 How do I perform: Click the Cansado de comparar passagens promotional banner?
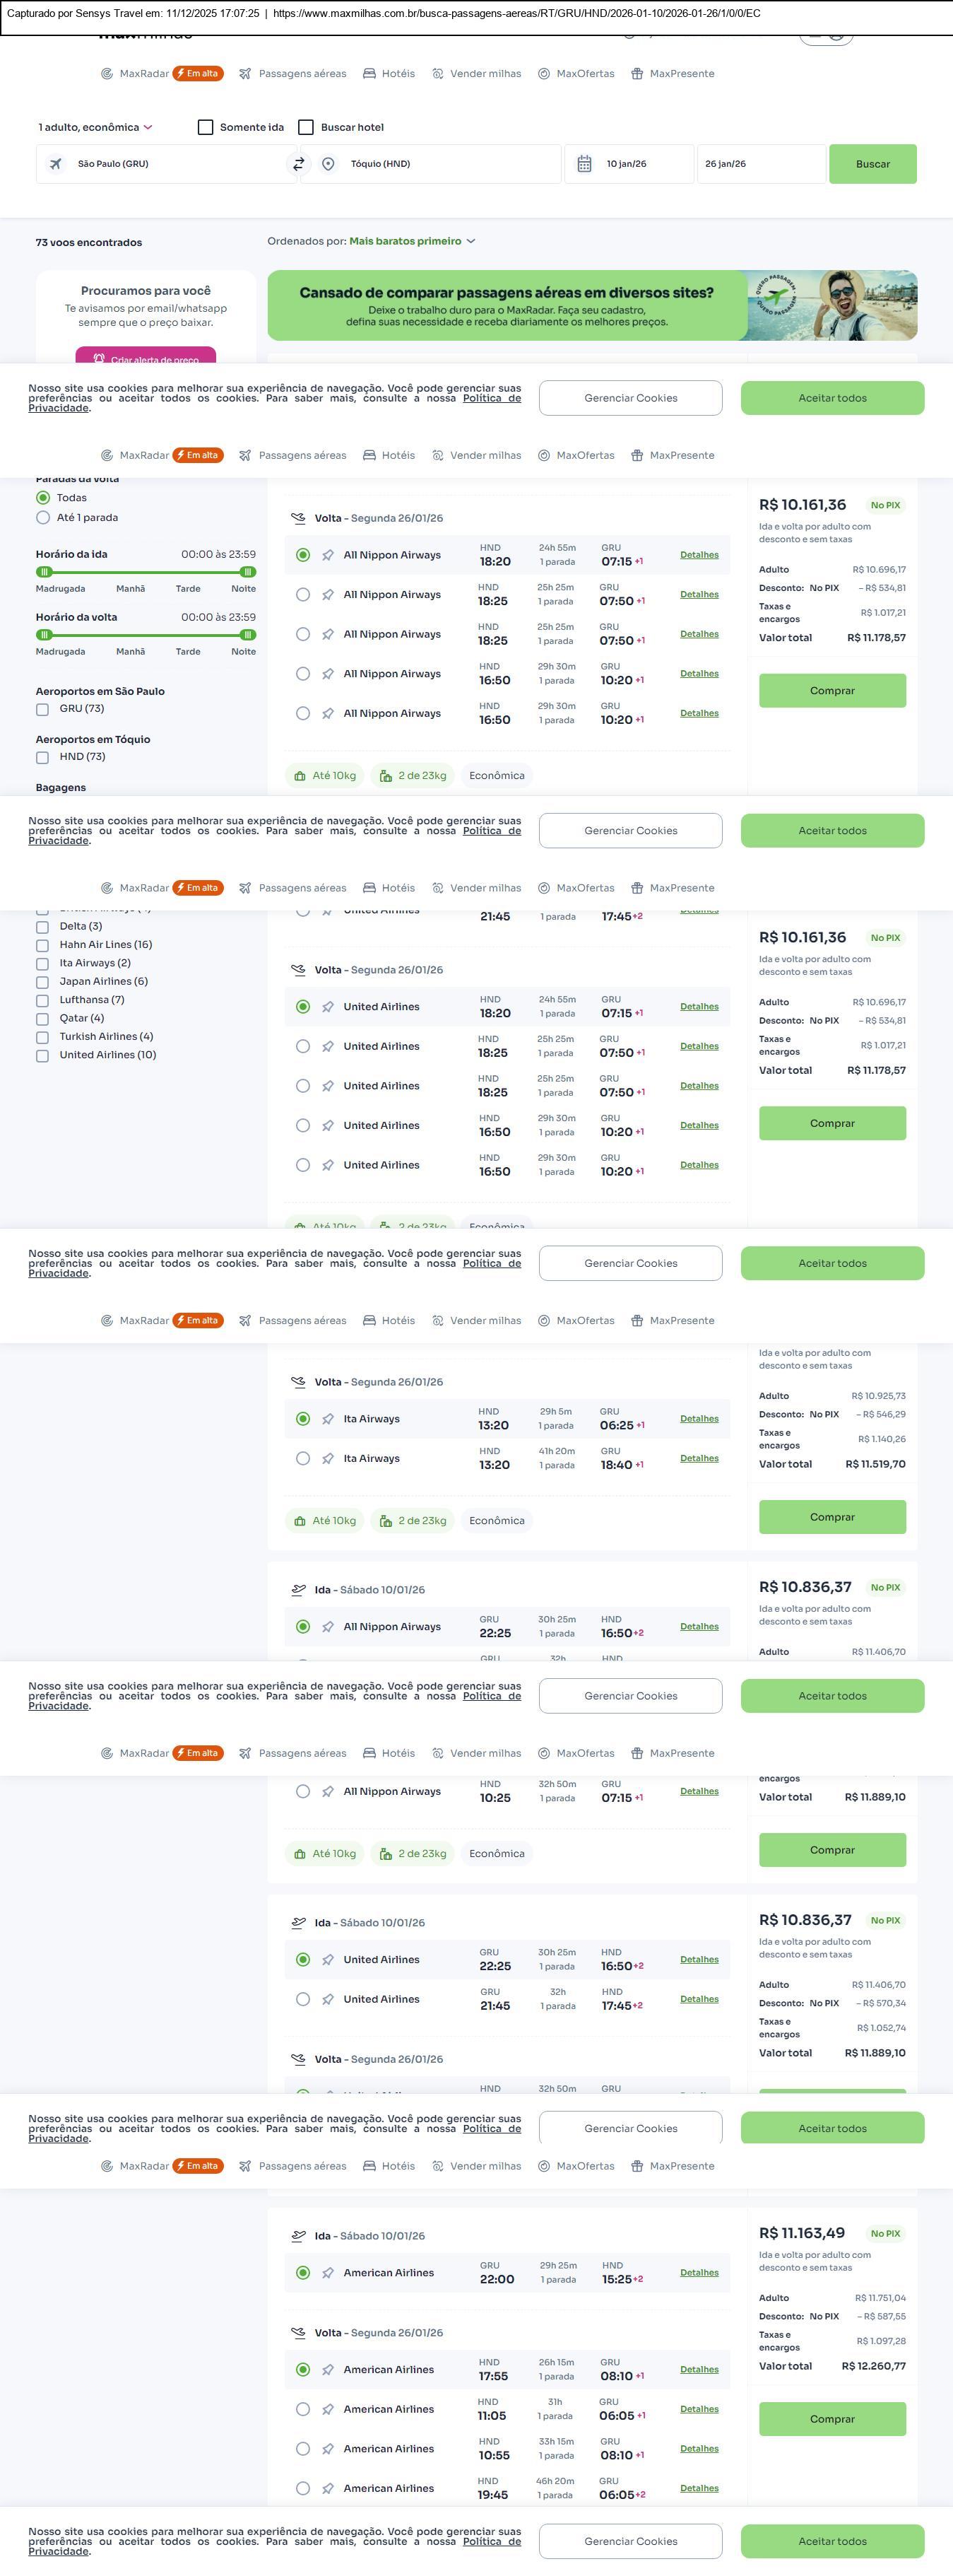pos(507,306)
